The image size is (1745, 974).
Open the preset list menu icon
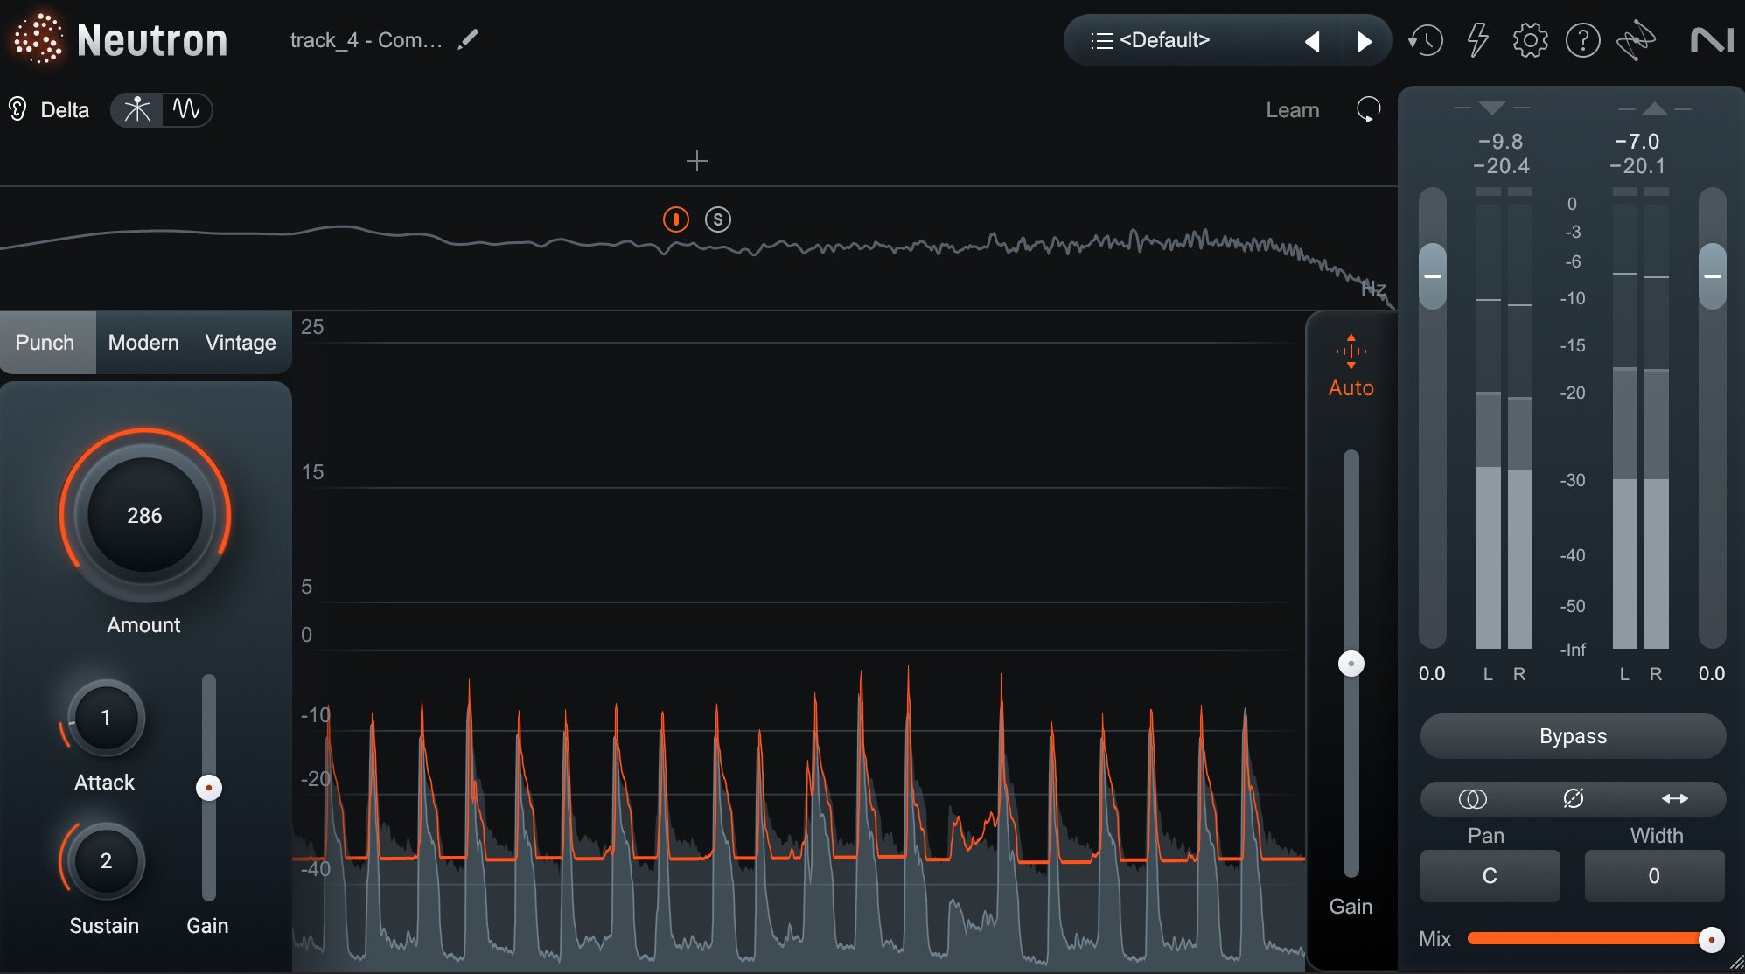point(1102,40)
